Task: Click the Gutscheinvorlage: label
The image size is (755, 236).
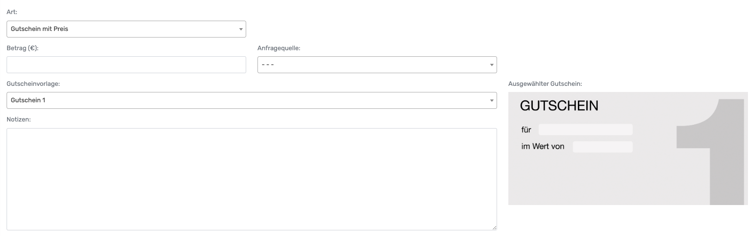Action: coord(33,84)
